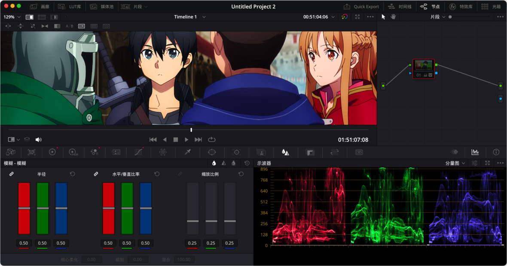507x266 pixels.
Task: Unlink the 水平/垂直比率 channels
Action: pyautogui.click(x=95, y=174)
